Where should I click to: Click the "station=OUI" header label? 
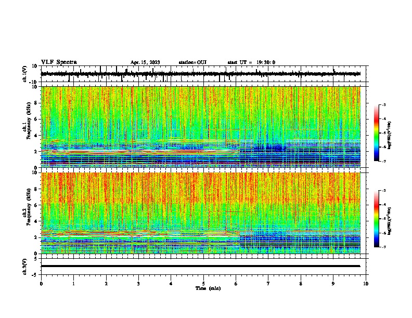click(x=192, y=62)
